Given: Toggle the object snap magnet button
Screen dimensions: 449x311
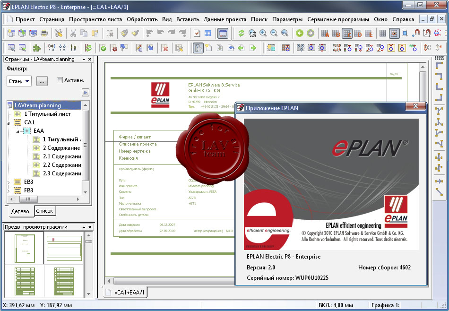Looking at the screenshot, I should (x=416, y=33).
